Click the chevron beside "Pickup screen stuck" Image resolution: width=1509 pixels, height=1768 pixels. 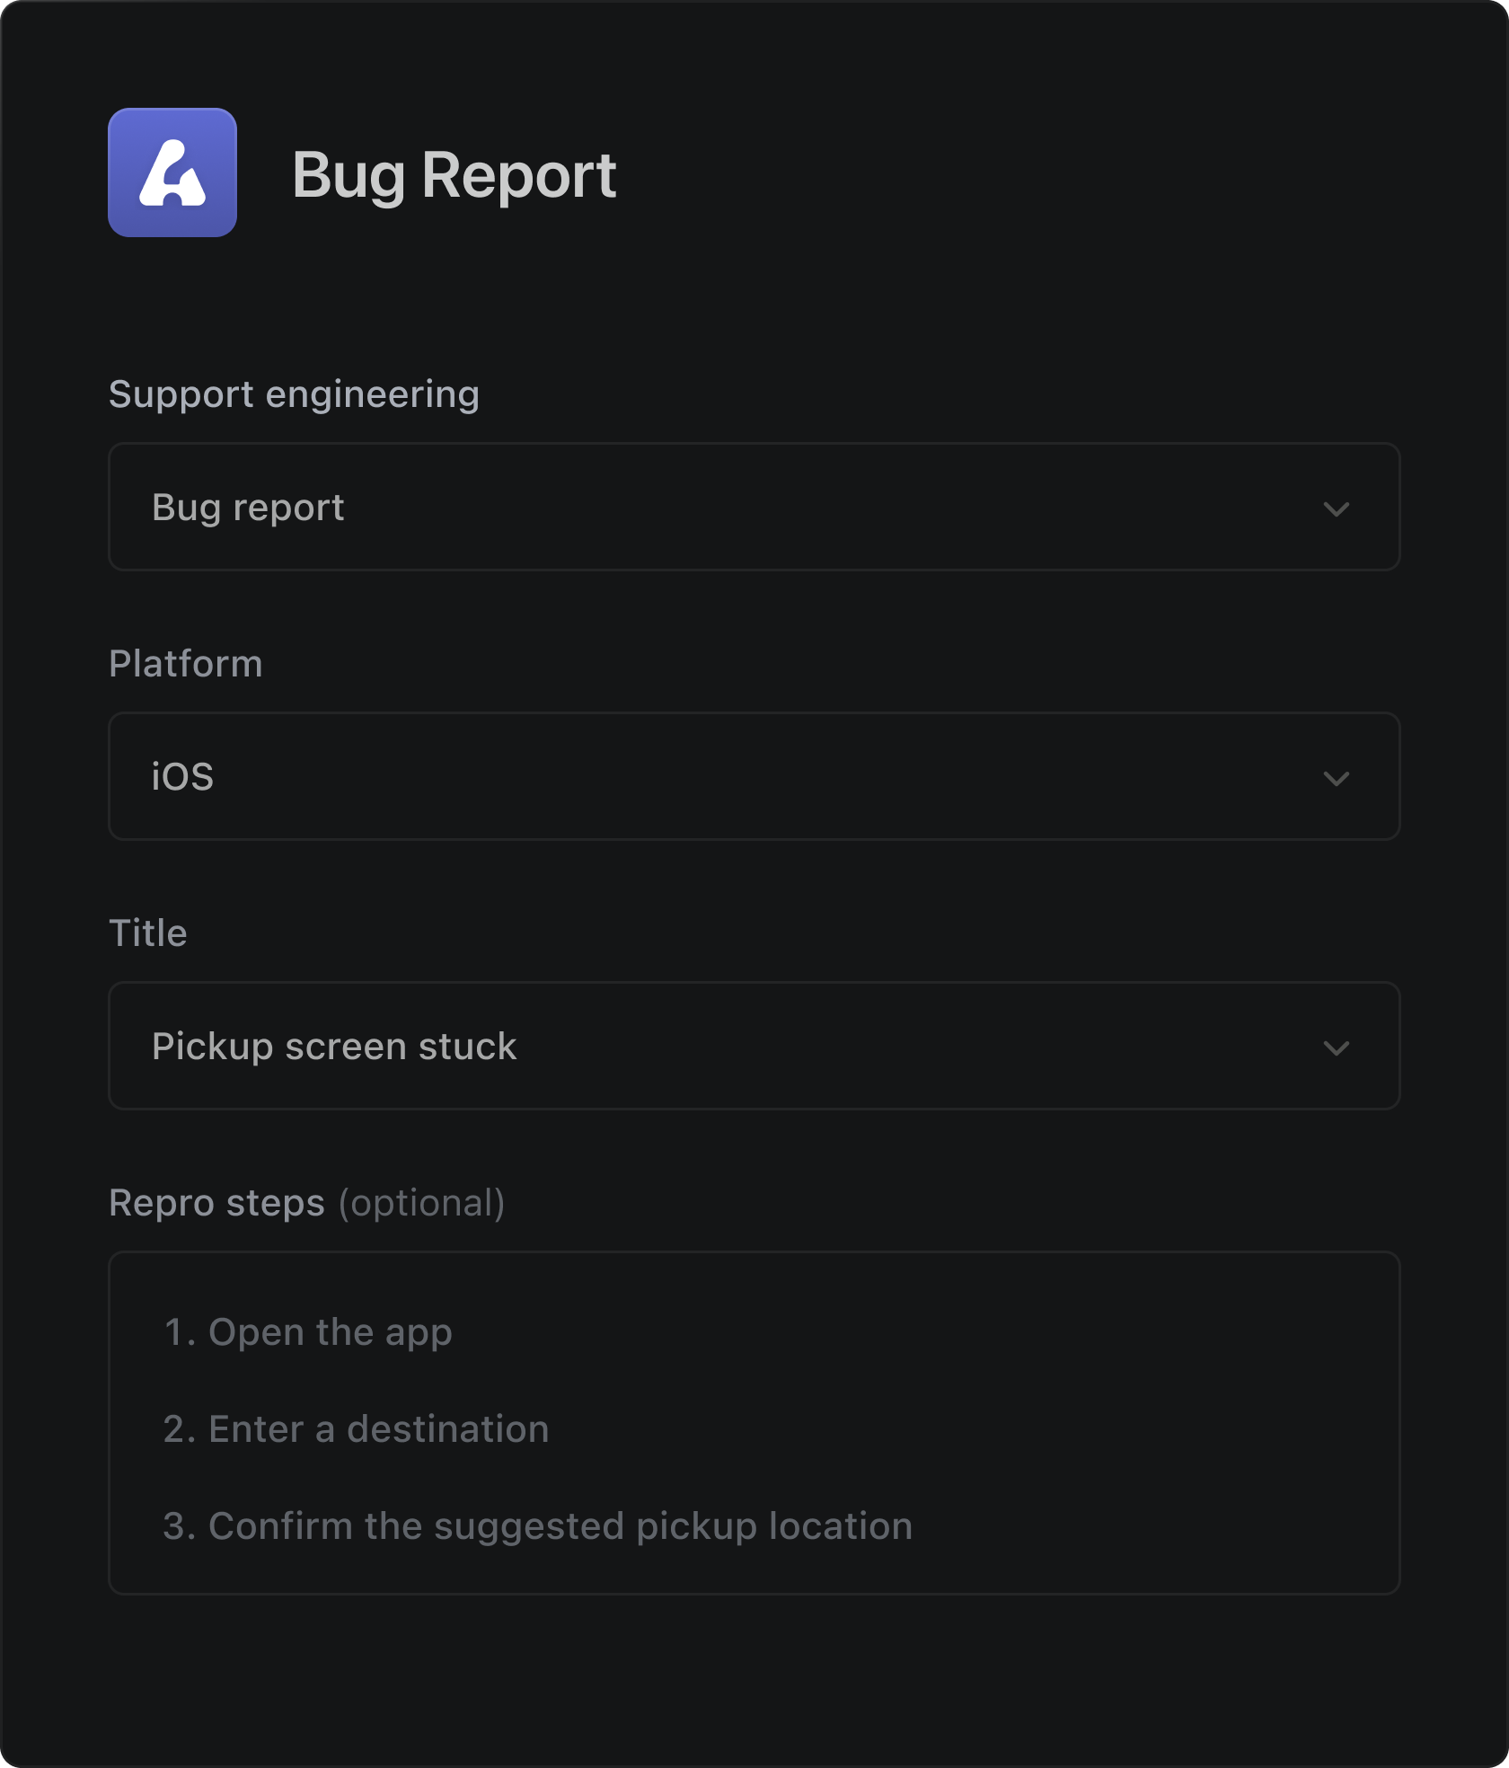pyautogui.click(x=1336, y=1048)
